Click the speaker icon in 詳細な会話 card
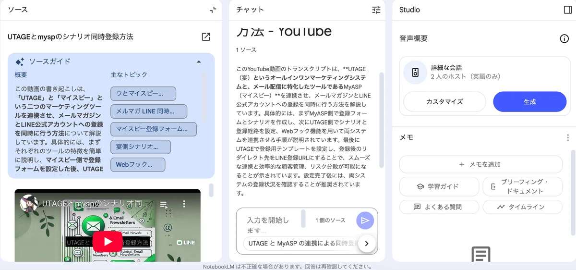 click(x=415, y=73)
